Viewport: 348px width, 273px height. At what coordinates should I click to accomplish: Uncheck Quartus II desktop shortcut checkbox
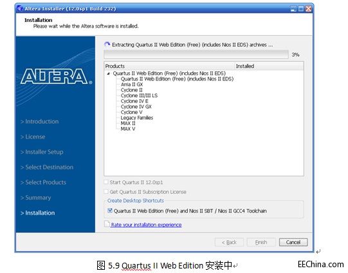[110, 211]
